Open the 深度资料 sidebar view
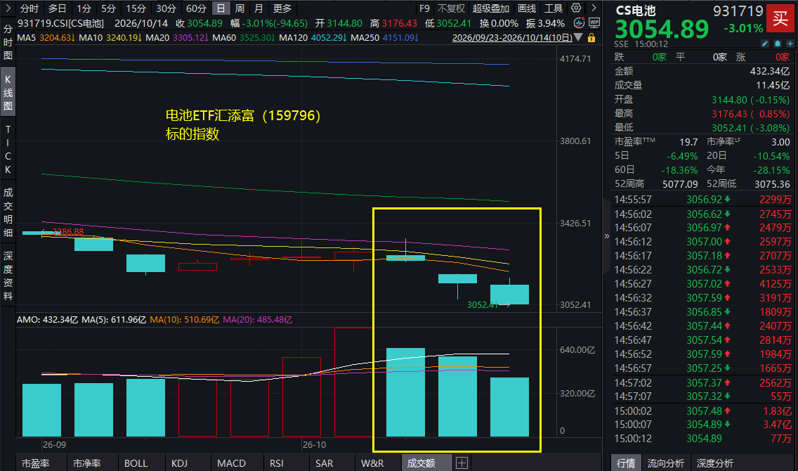Image resolution: width=798 pixels, height=471 pixels. [8, 276]
